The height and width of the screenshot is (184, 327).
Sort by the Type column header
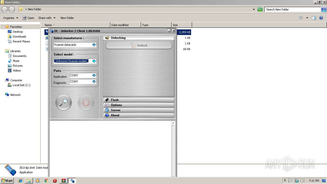pyautogui.click(x=156, y=25)
